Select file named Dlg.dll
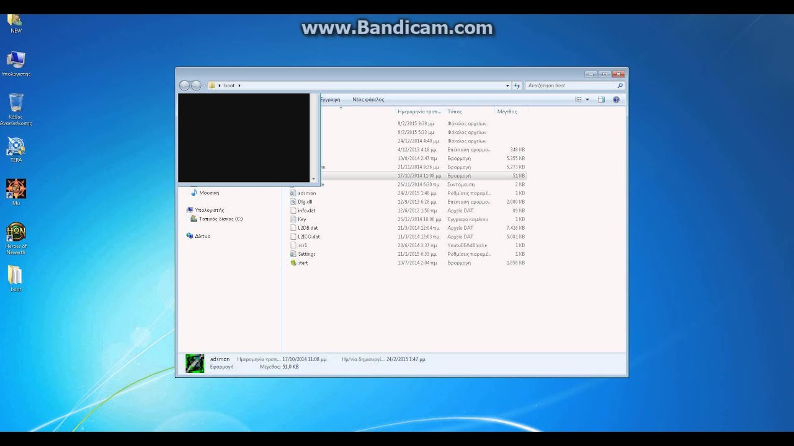 tap(305, 202)
